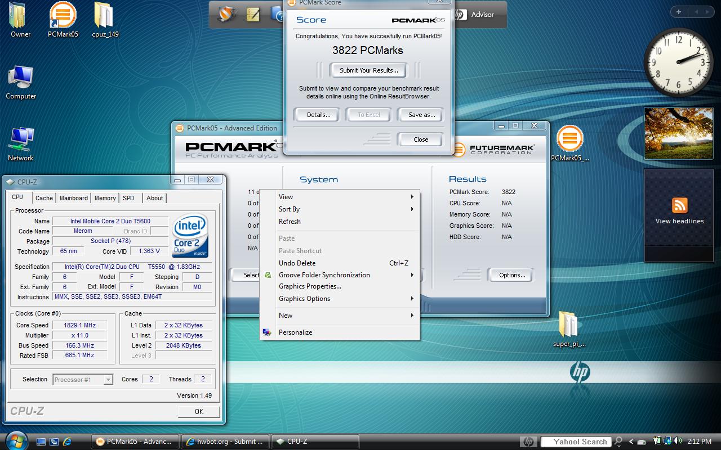Image resolution: width=721 pixels, height=450 pixels.
Task: Click the name field Intel Mobile Core 2 Duo T5600
Action: coord(110,221)
